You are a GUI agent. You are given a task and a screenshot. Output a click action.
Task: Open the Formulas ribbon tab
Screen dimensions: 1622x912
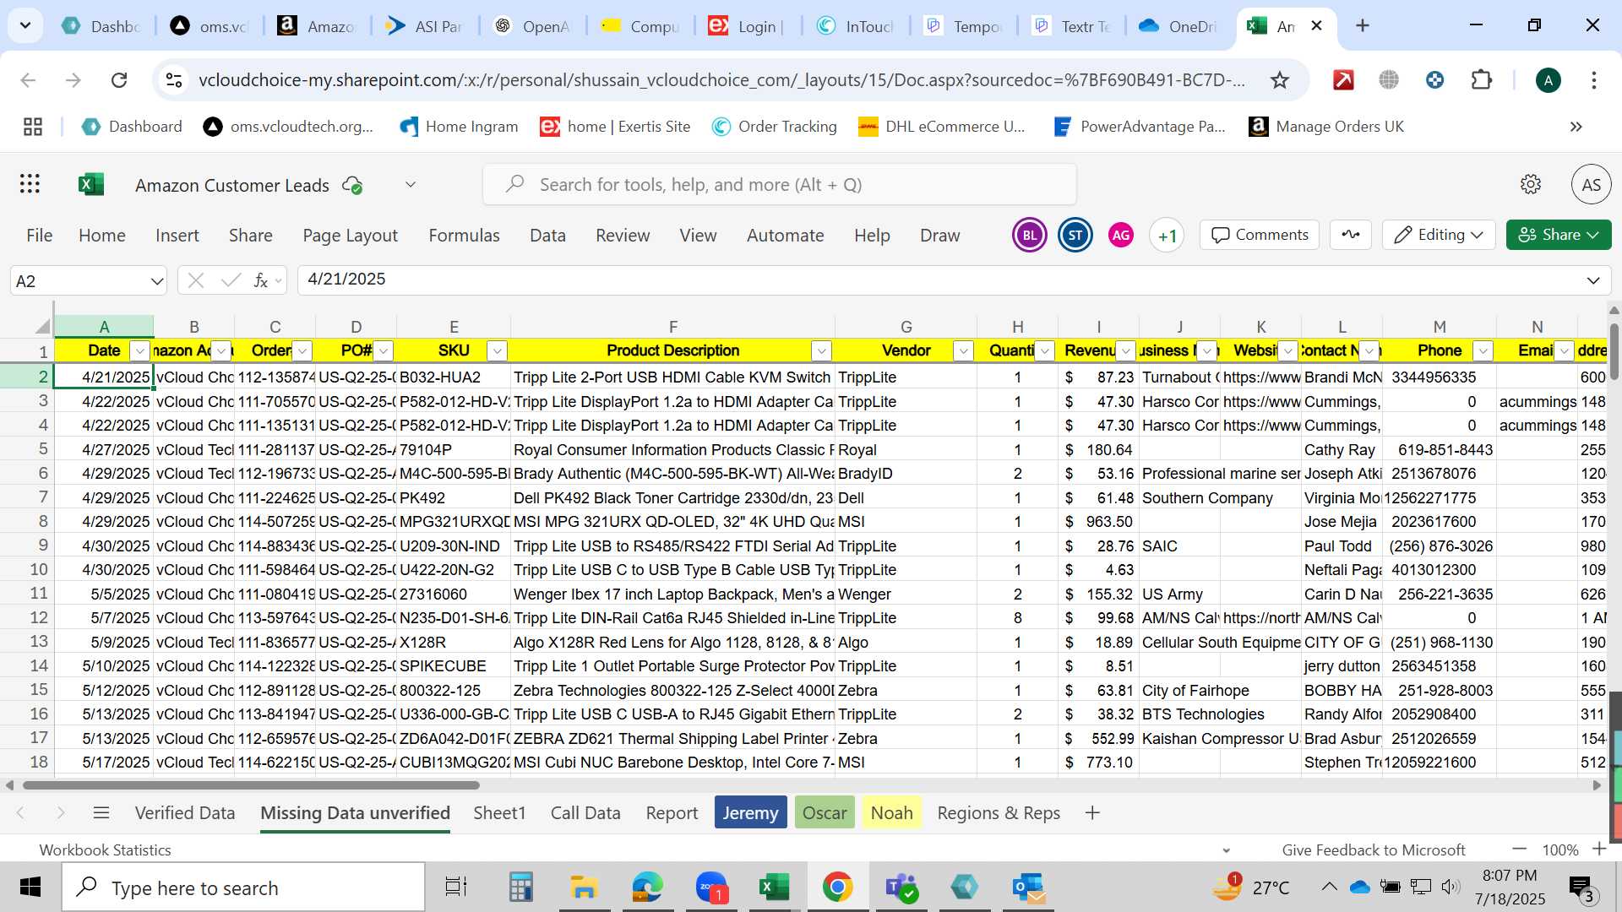464,236
